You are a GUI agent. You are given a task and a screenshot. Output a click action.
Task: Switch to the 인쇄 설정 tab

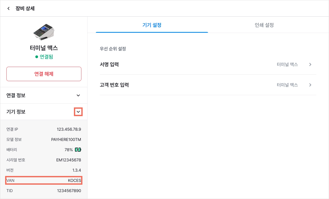264,25
